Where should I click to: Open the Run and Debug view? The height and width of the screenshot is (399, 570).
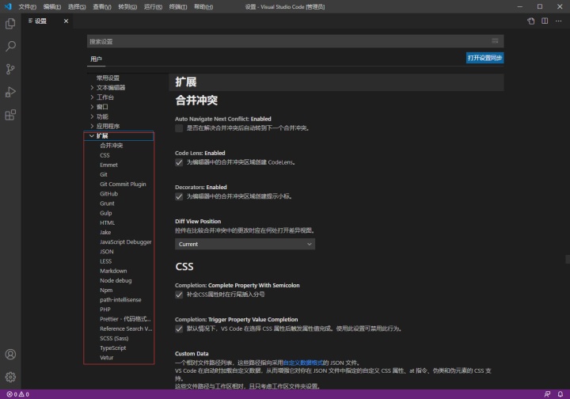10,92
